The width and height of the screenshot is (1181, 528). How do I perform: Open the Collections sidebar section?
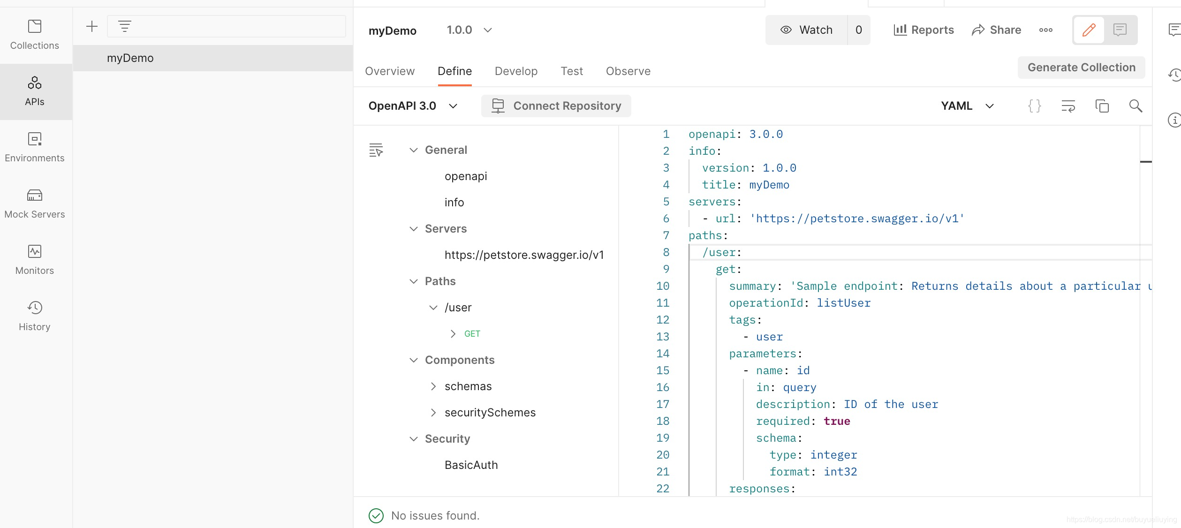(x=35, y=35)
